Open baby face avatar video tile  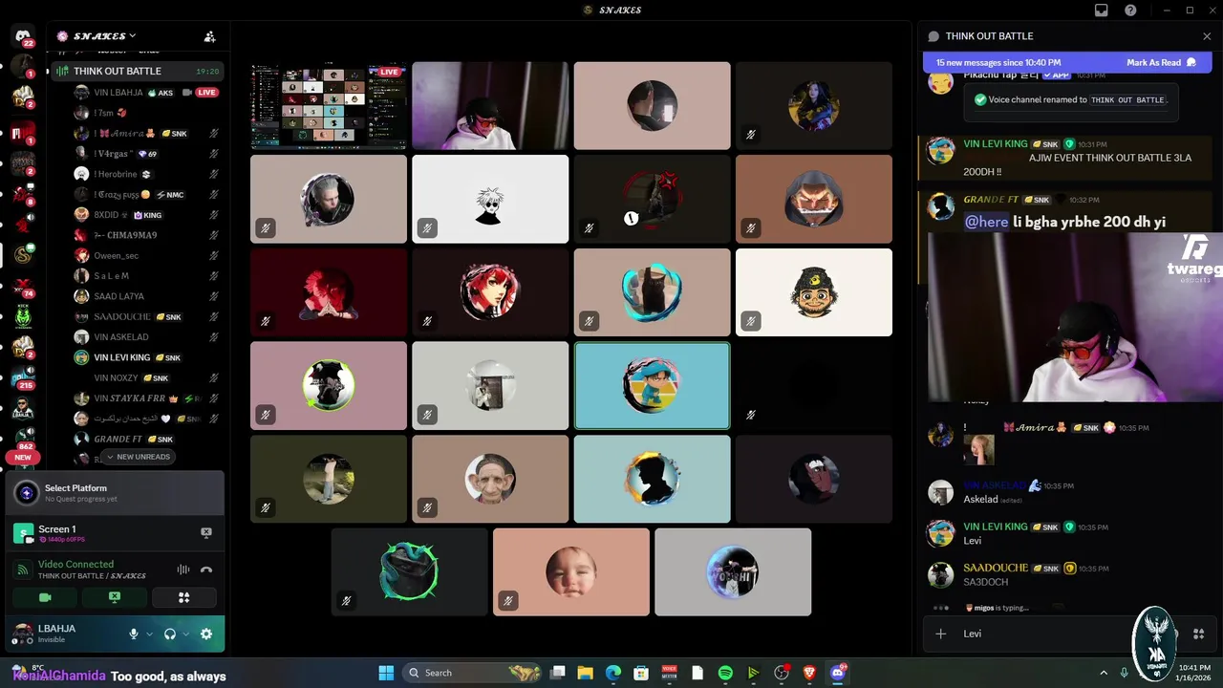pos(571,571)
